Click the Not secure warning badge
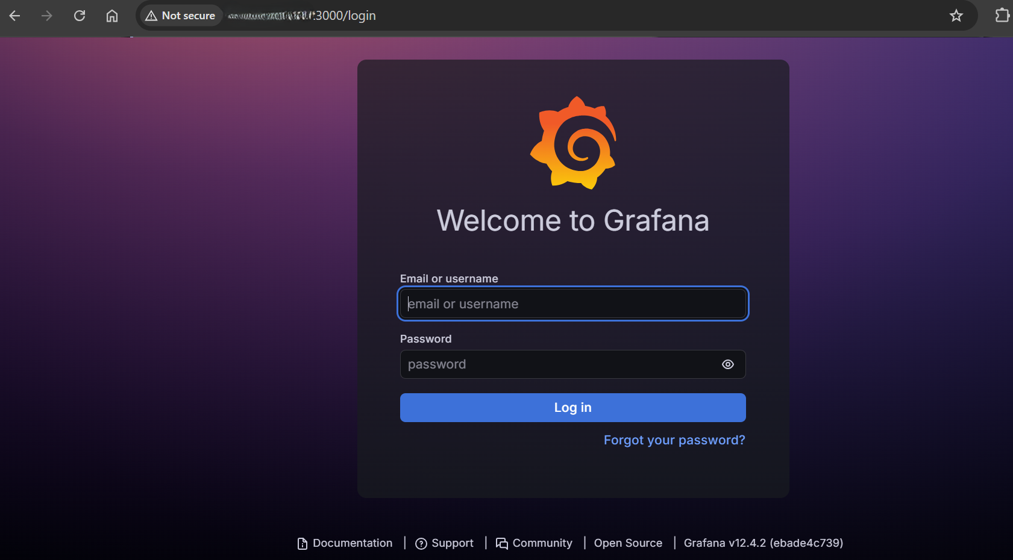 (180, 16)
